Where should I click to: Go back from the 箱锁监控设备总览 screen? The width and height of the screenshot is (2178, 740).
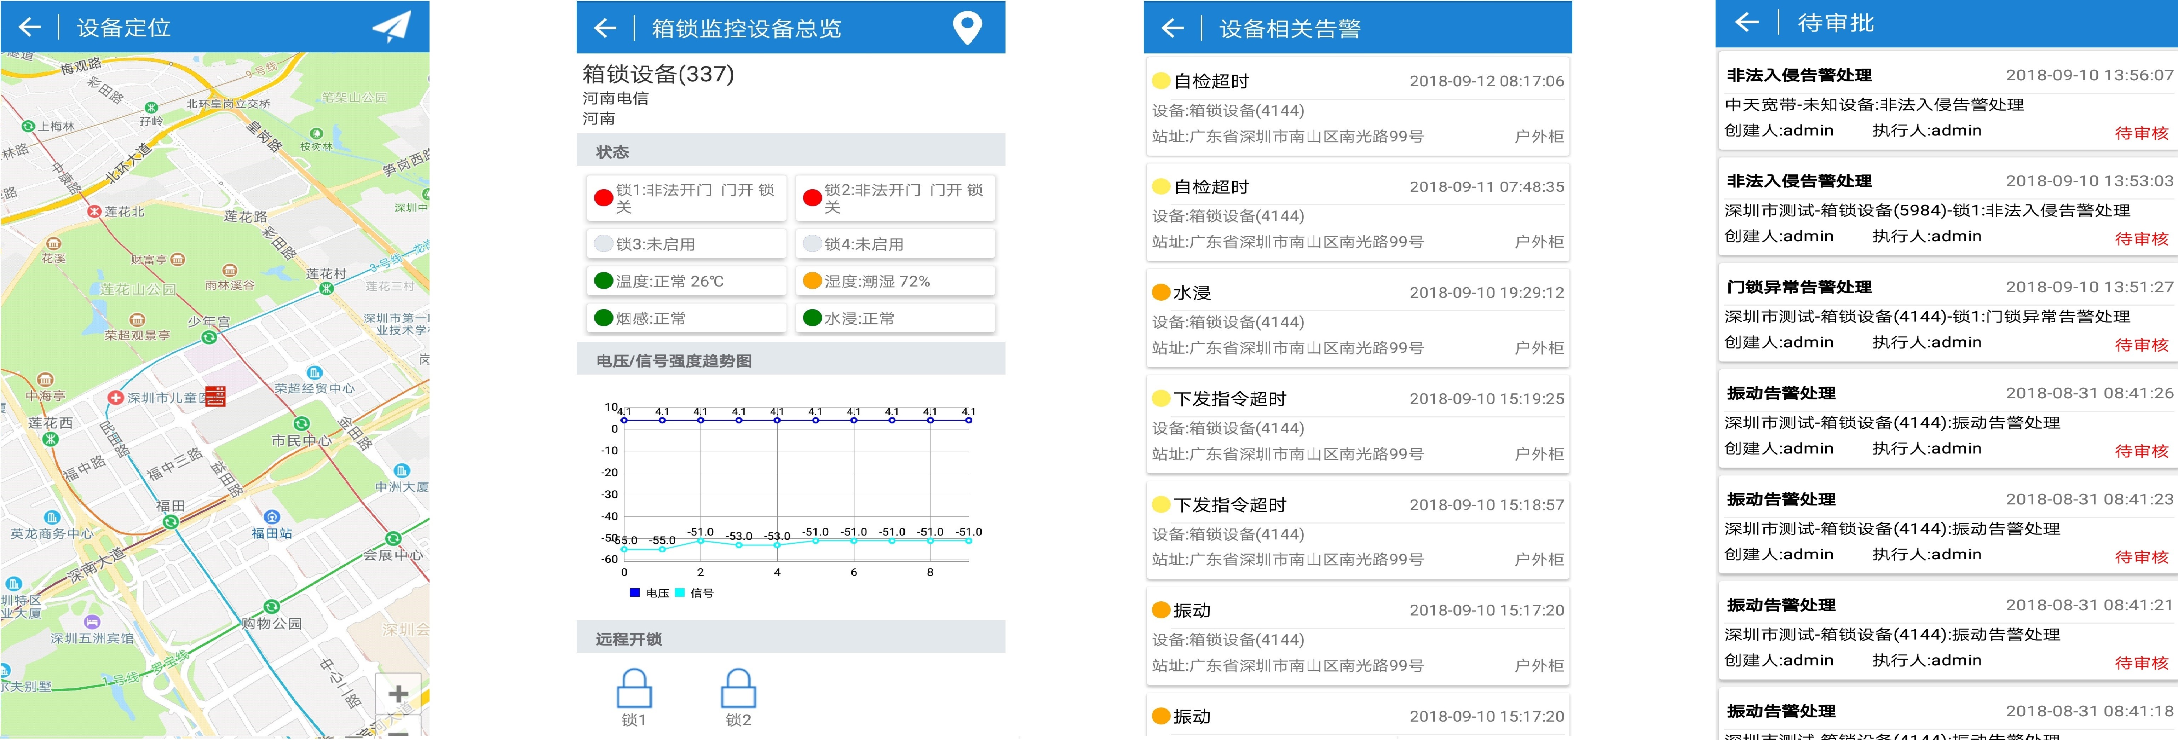[605, 28]
